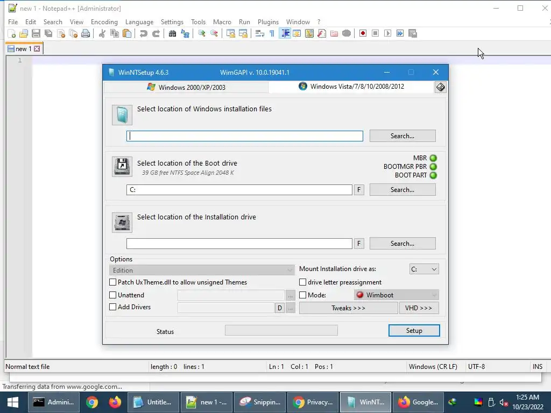
Task: Enable Patch UxTheme.dll checkbox
Action: coord(113,282)
